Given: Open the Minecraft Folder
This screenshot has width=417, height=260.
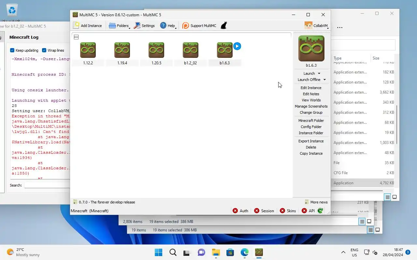Looking at the screenshot, I should click(311, 121).
